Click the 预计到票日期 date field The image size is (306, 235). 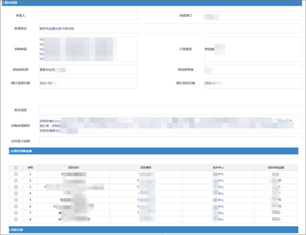click(x=88, y=83)
